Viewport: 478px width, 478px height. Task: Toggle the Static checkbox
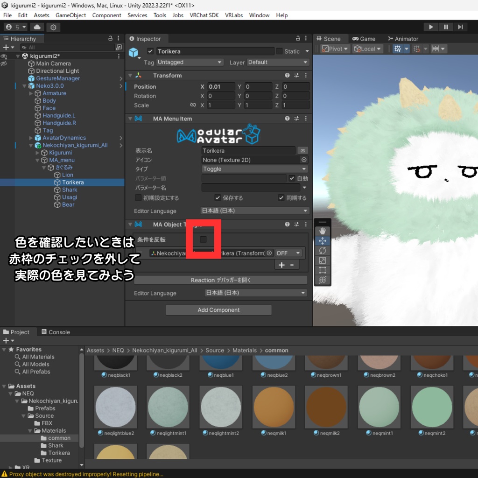click(279, 51)
